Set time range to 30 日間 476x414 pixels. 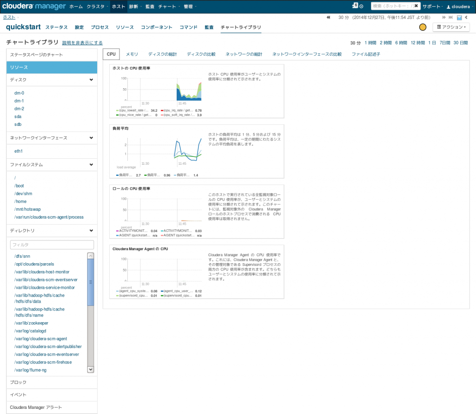461,43
